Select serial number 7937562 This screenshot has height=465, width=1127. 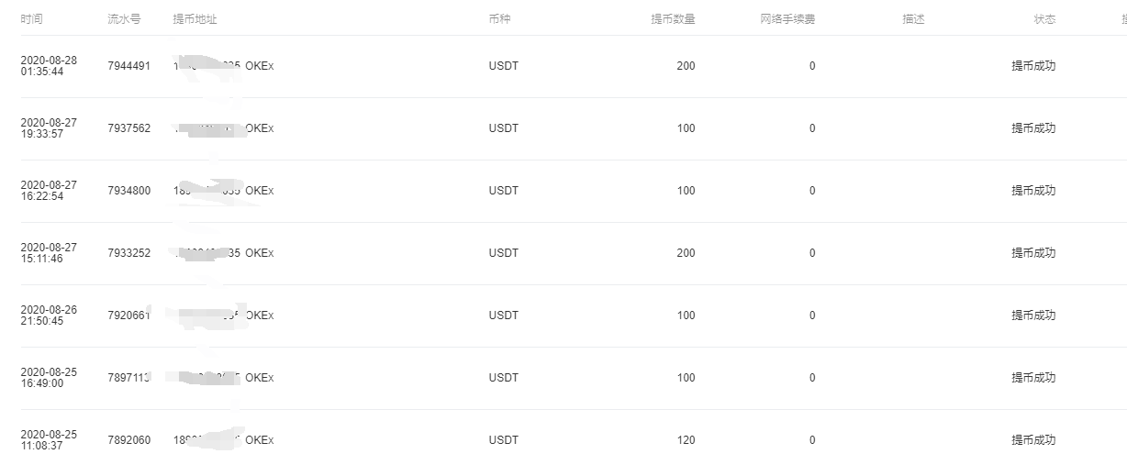click(129, 128)
